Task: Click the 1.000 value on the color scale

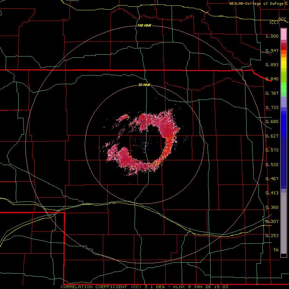Action: [x=272, y=36]
